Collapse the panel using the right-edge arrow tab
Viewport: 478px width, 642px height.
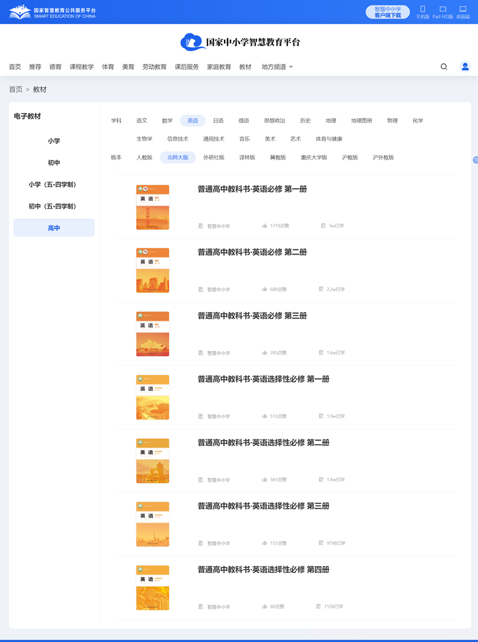point(475,160)
